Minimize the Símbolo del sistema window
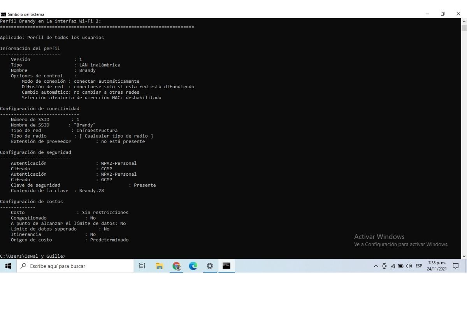Screen dimensions: 467x311 427,14
